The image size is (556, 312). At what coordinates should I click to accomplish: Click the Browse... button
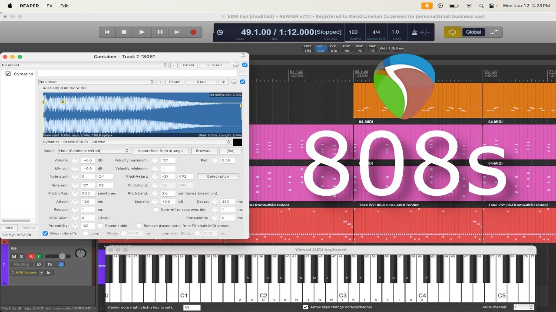coord(204,151)
